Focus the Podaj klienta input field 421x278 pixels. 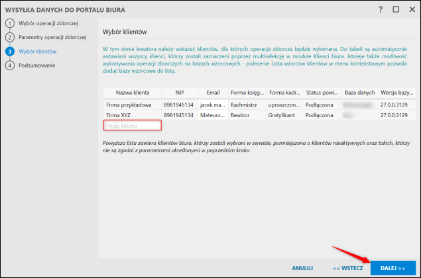pyautogui.click(x=133, y=125)
